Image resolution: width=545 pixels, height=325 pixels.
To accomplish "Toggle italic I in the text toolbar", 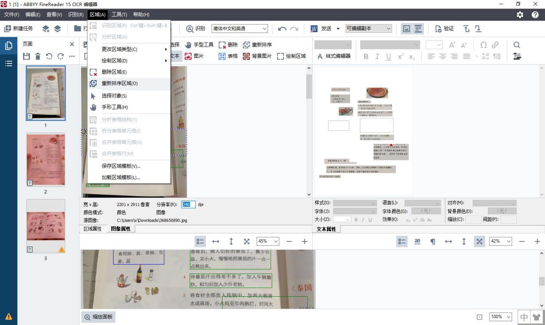I will point(377,57).
